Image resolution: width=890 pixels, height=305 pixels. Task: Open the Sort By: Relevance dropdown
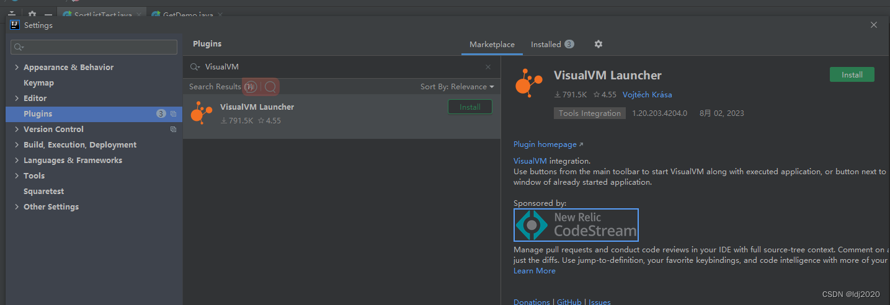(x=457, y=87)
